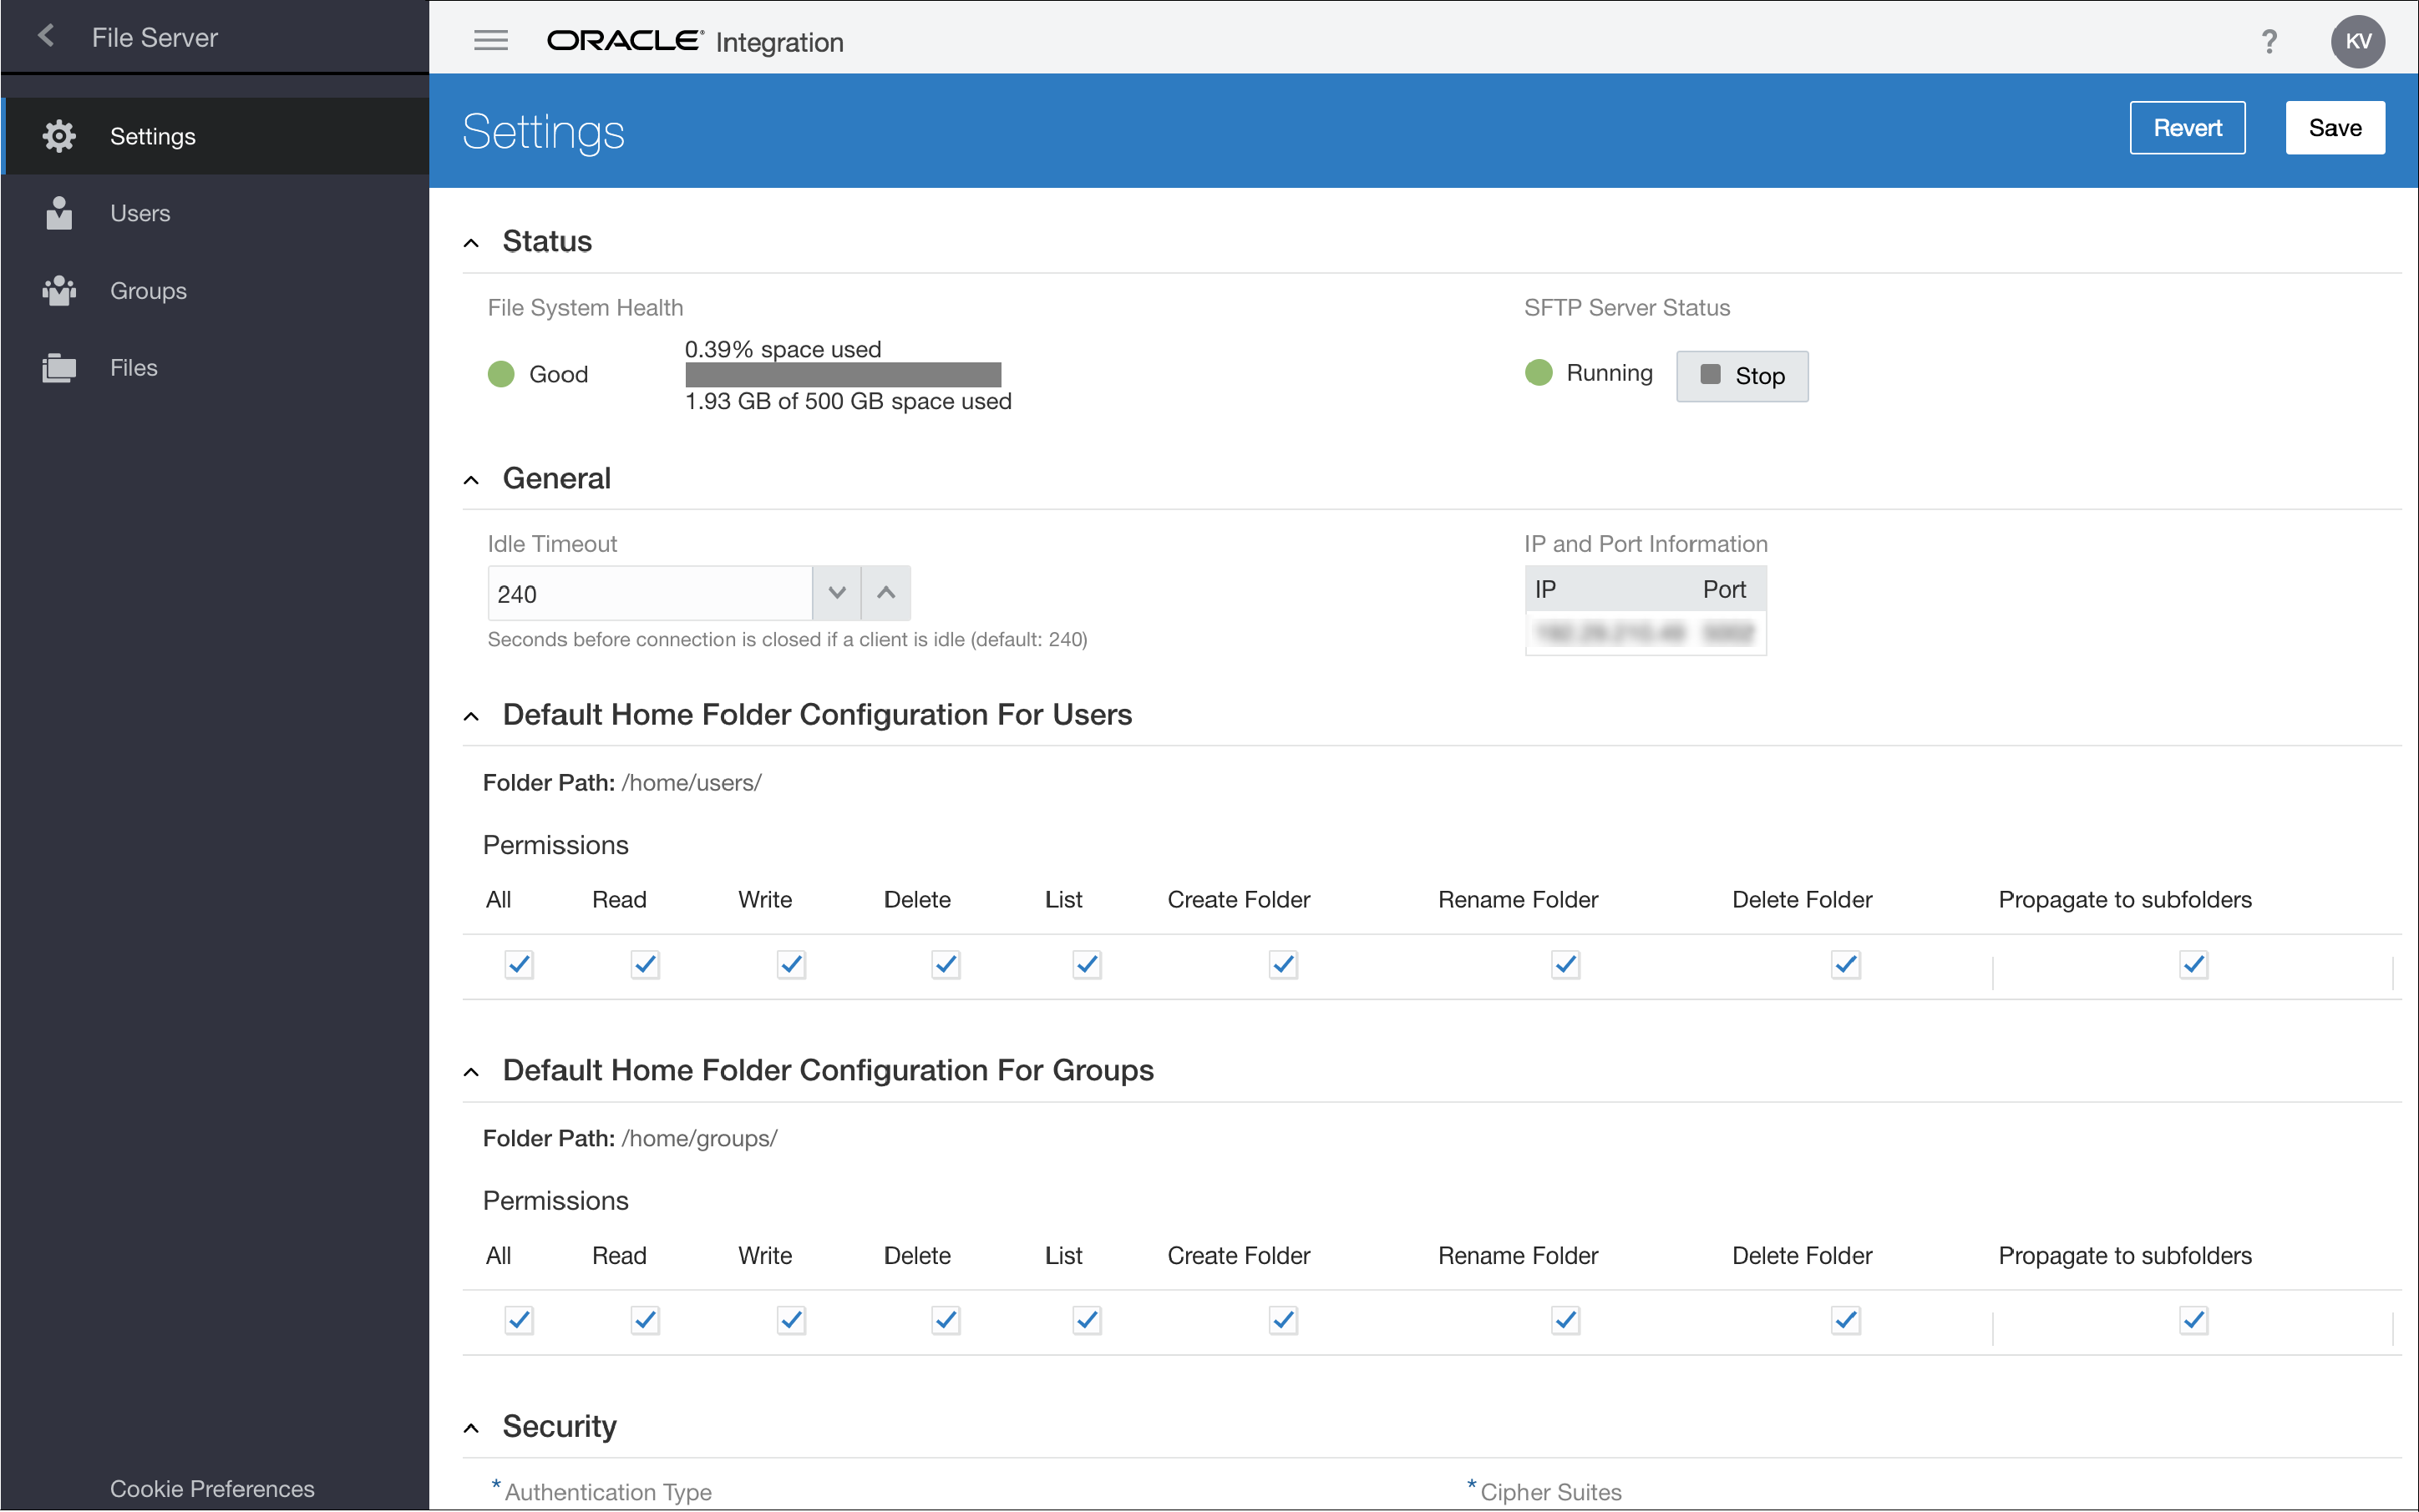2419x1512 pixels.
Task: Revert unsaved settings changes
Action: [x=2187, y=127]
